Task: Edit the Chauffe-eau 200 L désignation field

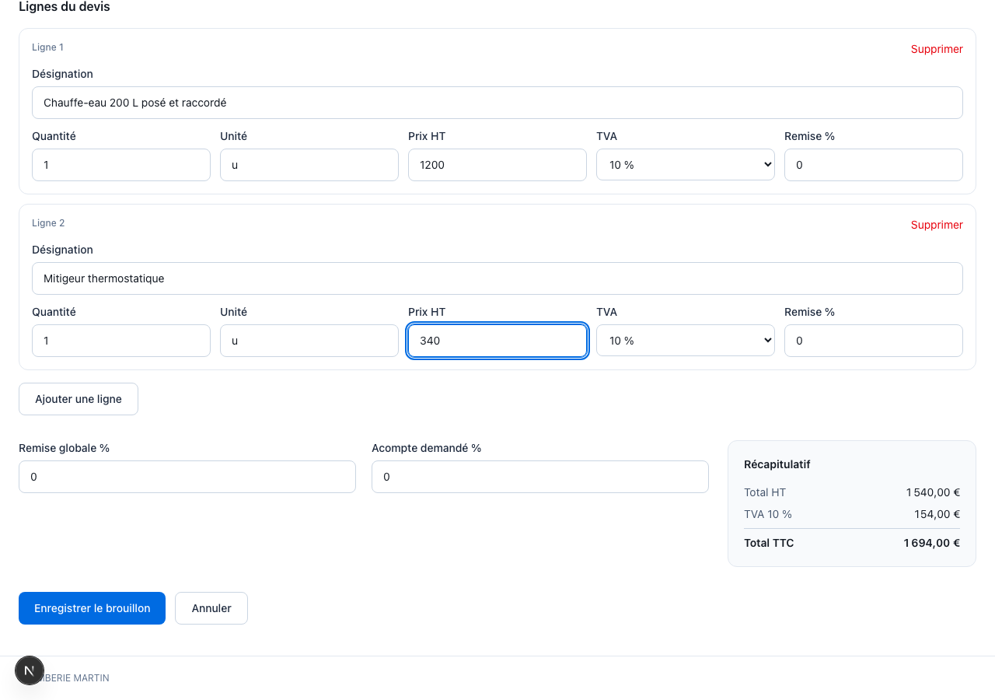Action: tap(497, 103)
